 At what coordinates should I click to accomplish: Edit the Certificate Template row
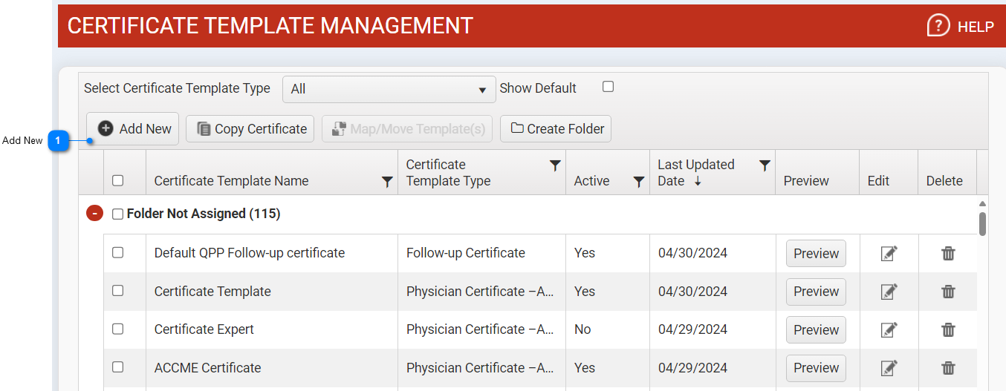point(889,292)
